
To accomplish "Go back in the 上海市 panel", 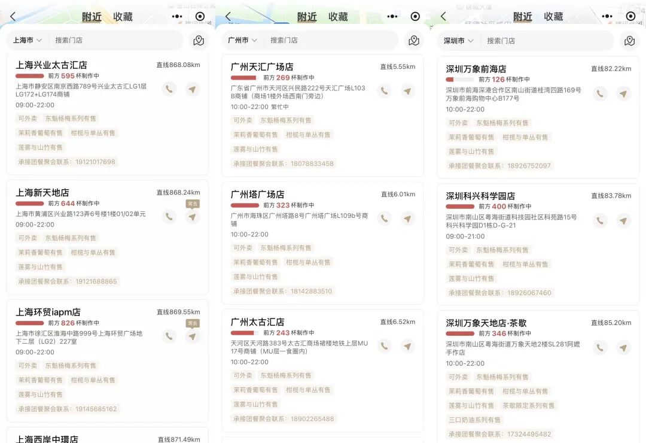I will coord(13,16).
